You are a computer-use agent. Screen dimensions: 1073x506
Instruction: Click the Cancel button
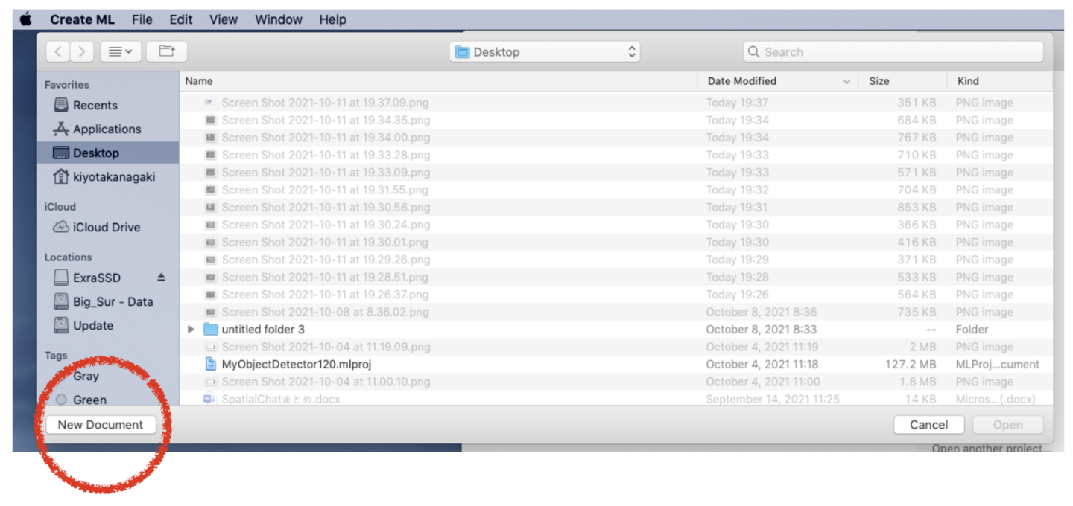point(928,424)
